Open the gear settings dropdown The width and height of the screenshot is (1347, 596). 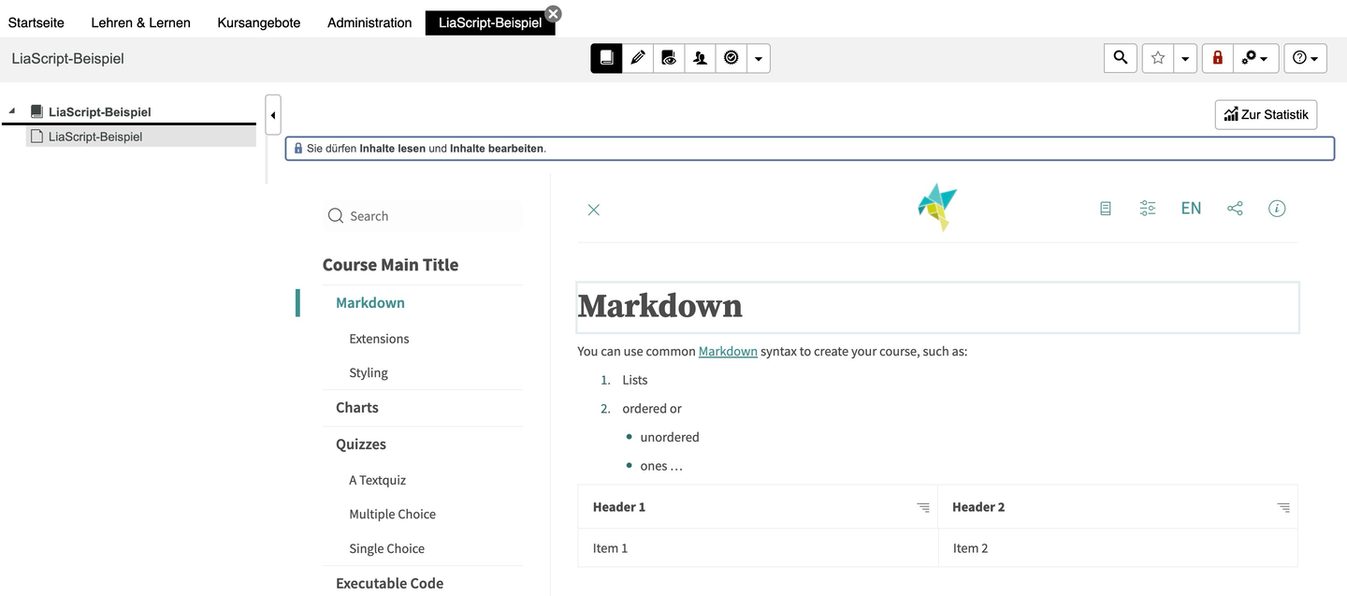click(1254, 58)
